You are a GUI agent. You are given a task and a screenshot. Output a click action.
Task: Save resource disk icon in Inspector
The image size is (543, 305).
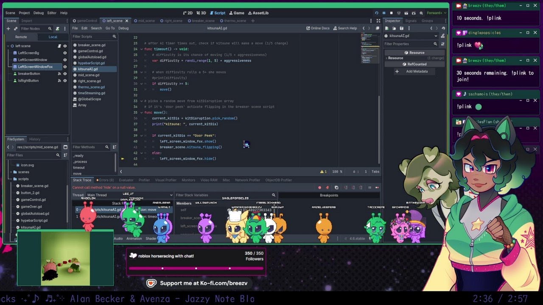tap(401, 28)
